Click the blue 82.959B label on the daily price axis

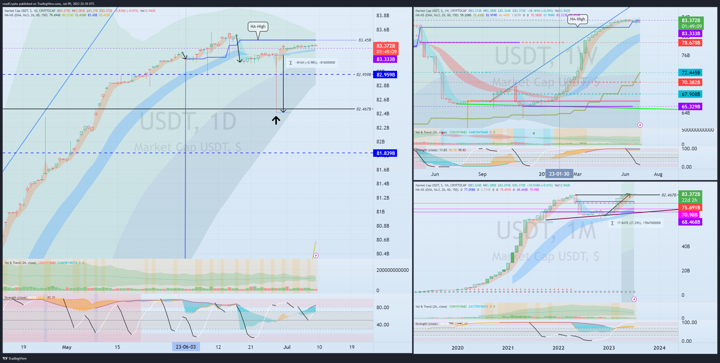point(385,75)
